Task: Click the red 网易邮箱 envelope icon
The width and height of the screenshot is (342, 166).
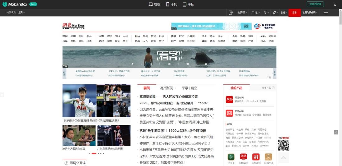Action: (229, 113)
